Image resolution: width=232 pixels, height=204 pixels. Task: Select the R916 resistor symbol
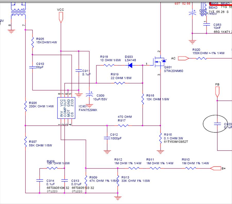coord(143,99)
